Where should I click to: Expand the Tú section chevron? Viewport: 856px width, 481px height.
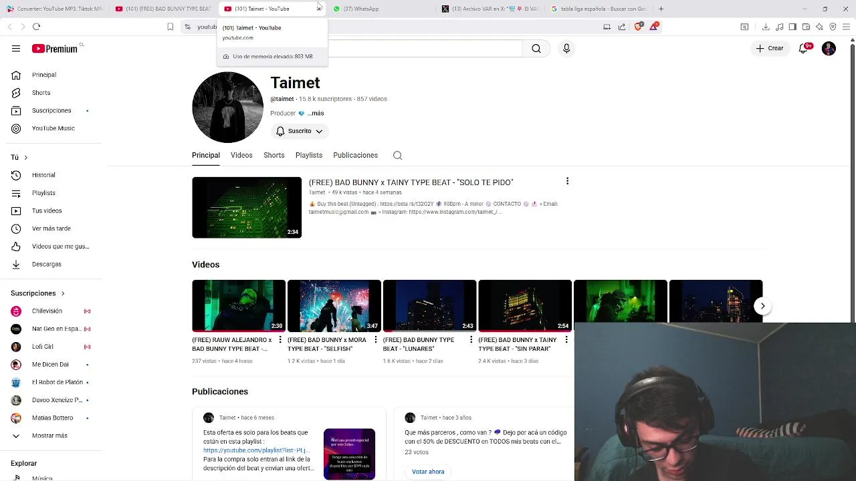point(25,158)
